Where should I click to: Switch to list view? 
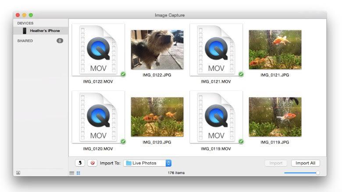tap(72, 173)
